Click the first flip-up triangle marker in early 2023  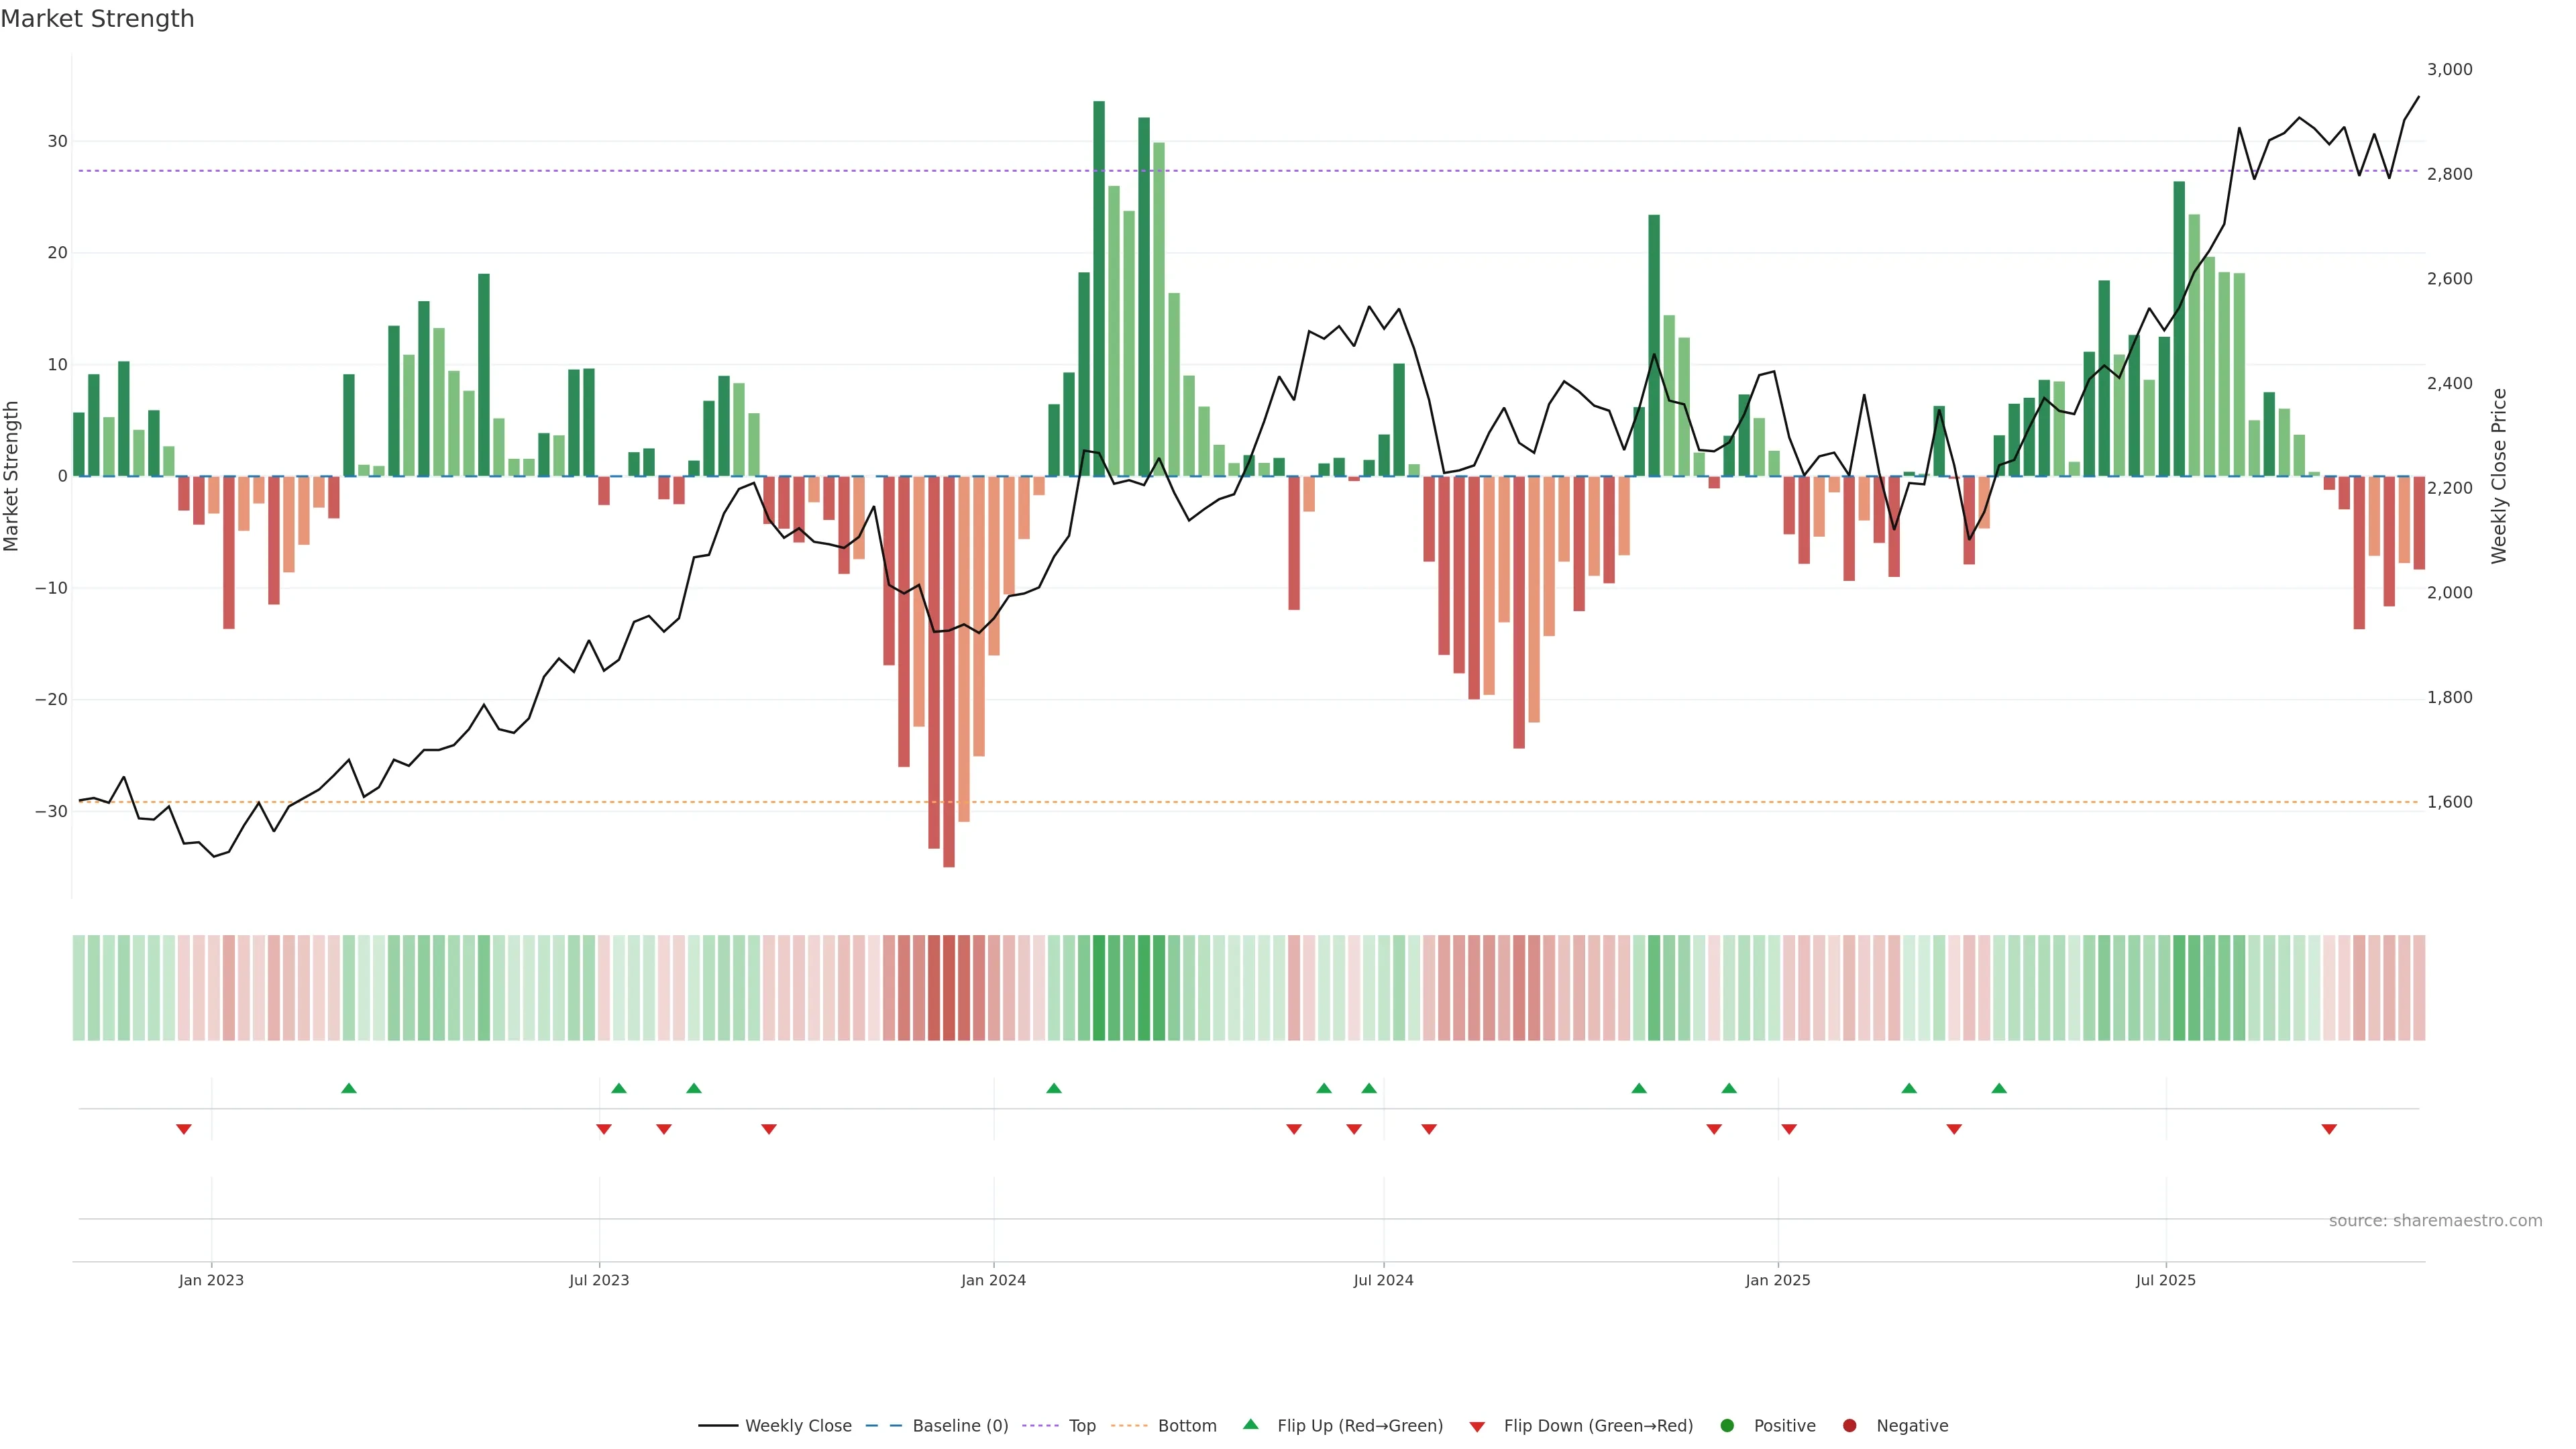tap(349, 1088)
